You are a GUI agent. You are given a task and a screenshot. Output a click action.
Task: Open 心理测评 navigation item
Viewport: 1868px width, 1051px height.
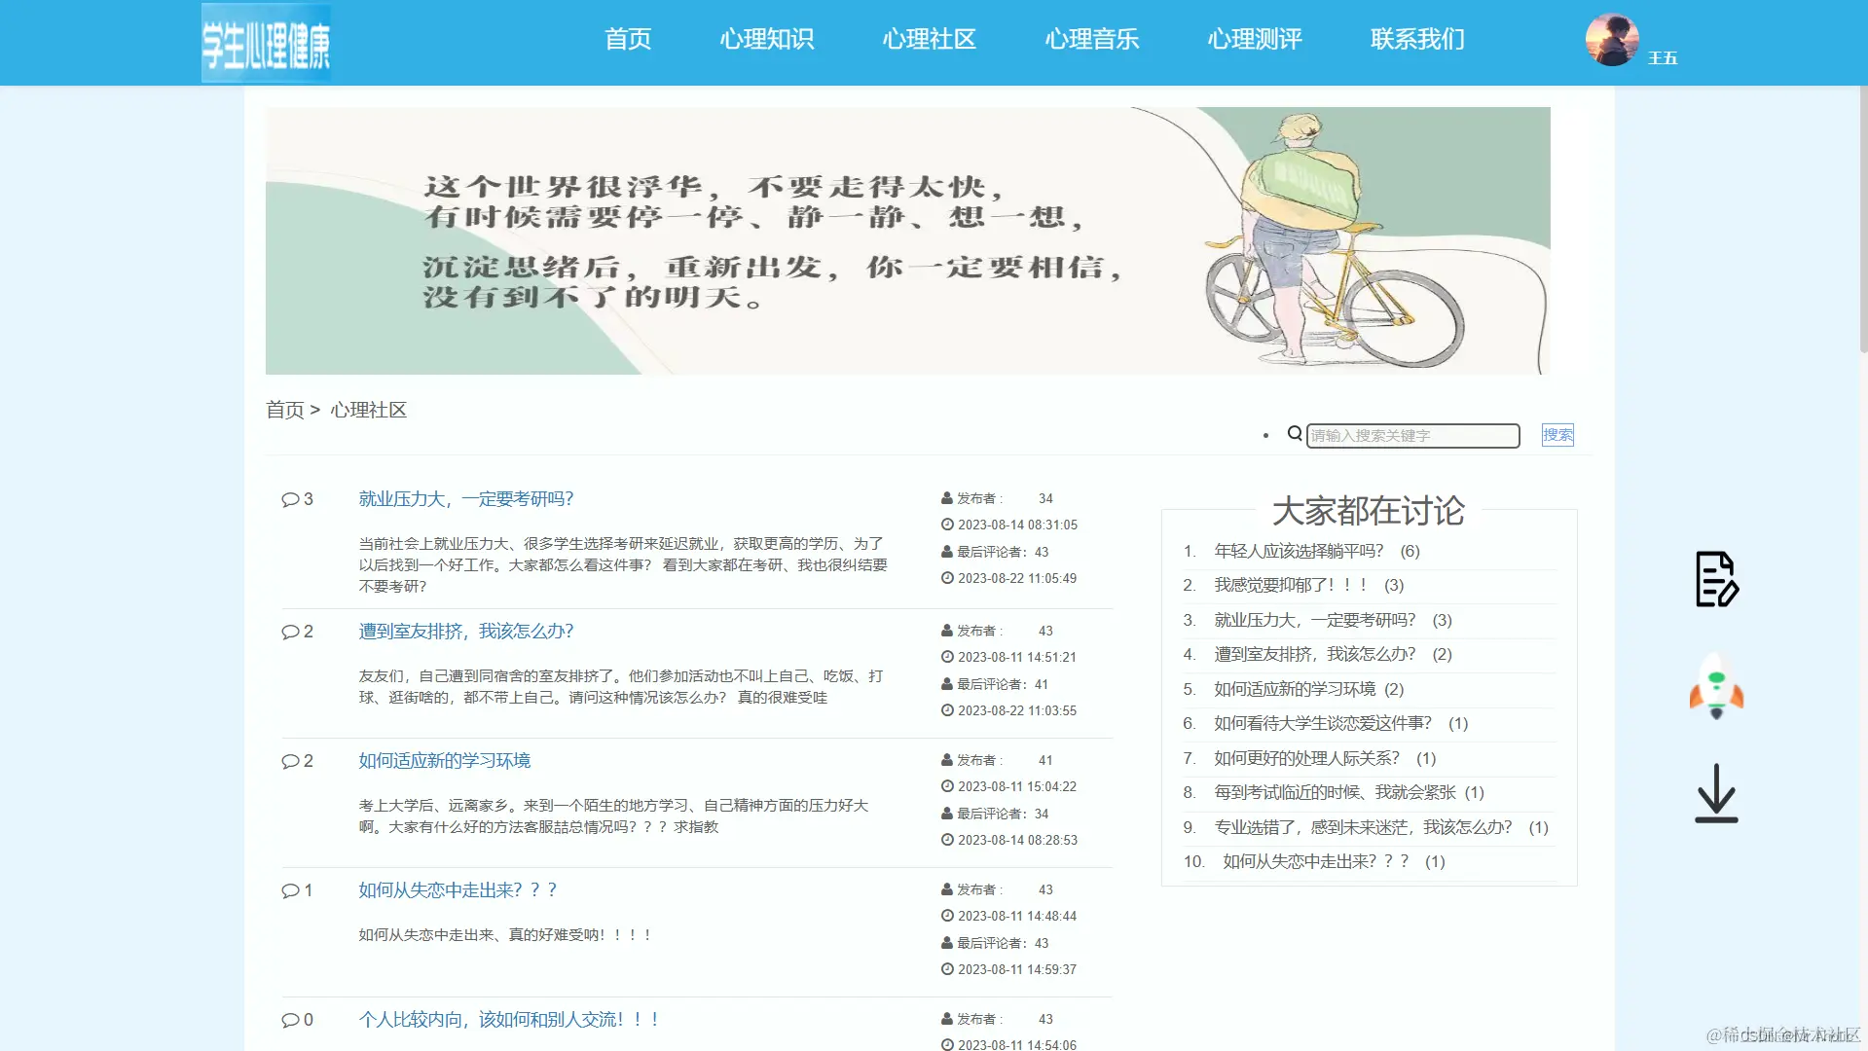(1255, 39)
